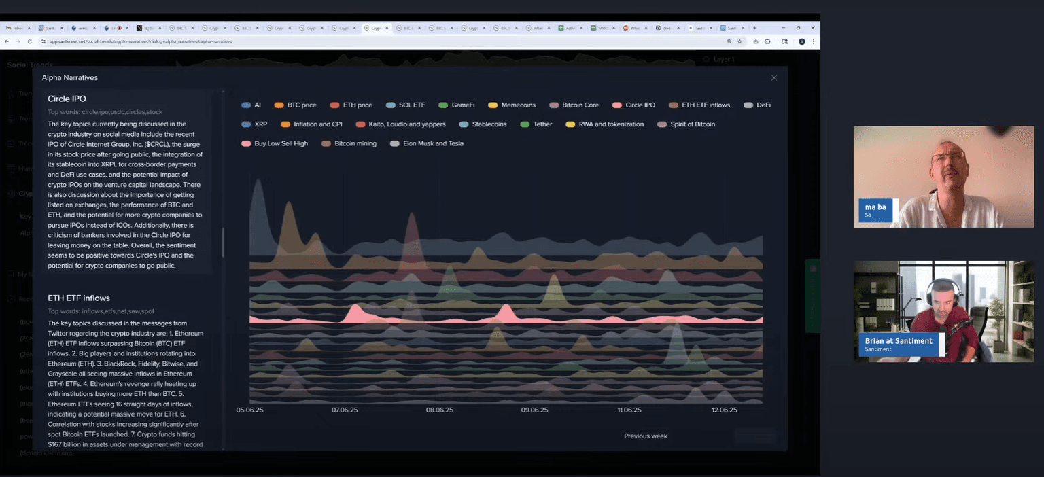Image resolution: width=1044 pixels, height=477 pixels.
Task: Open the Gmail Inbox tab
Action: (x=15, y=28)
